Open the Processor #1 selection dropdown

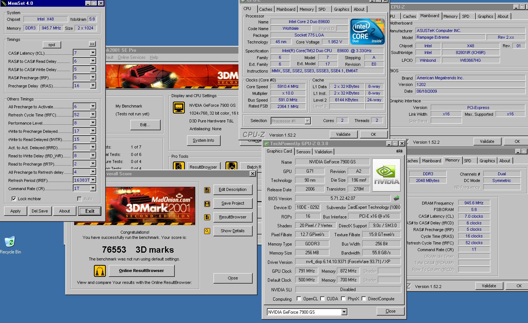click(x=307, y=121)
